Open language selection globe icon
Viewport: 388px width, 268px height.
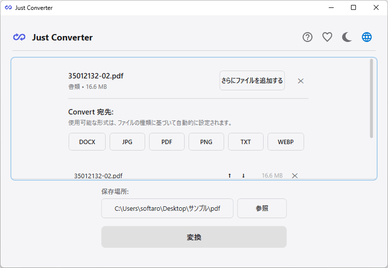(x=367, y=37)
